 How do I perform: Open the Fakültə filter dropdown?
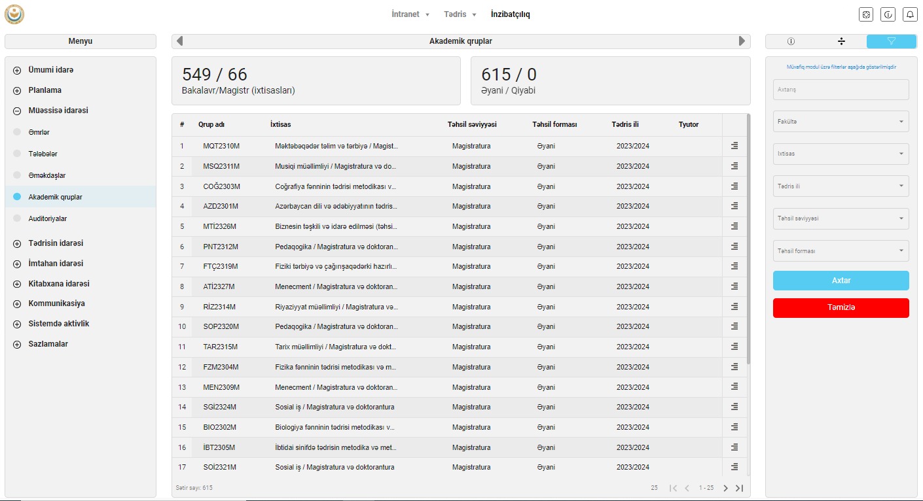841,121
